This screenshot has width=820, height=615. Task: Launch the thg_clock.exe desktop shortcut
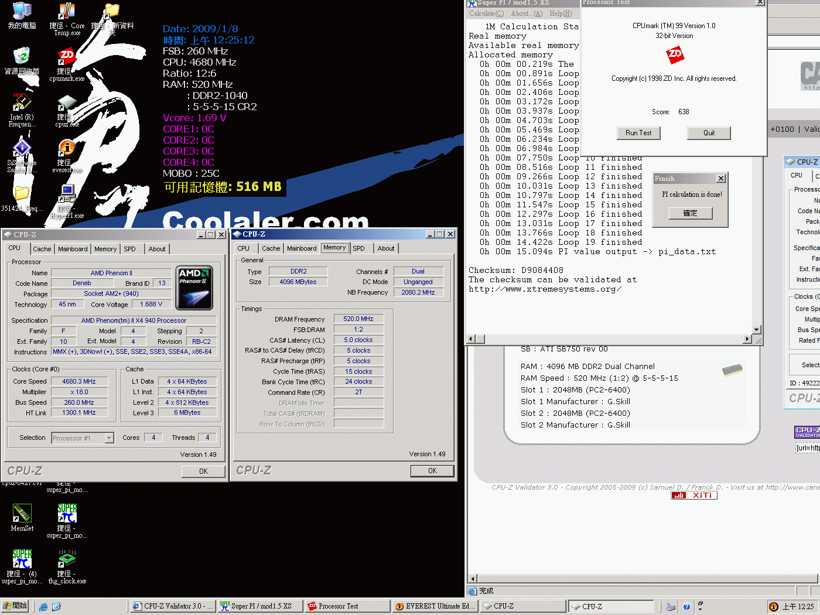click(67, 567)
